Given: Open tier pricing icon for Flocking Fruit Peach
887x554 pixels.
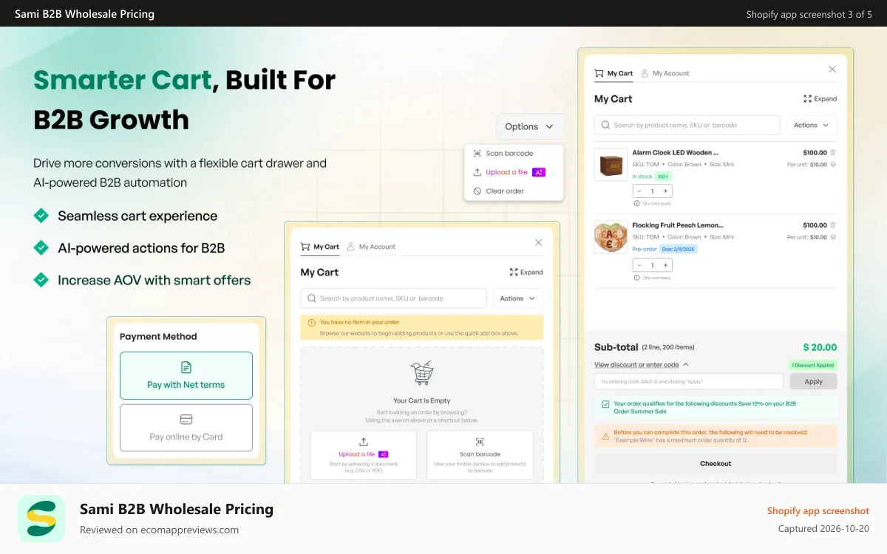Looking at the screenshot, I should coord(833,237).
